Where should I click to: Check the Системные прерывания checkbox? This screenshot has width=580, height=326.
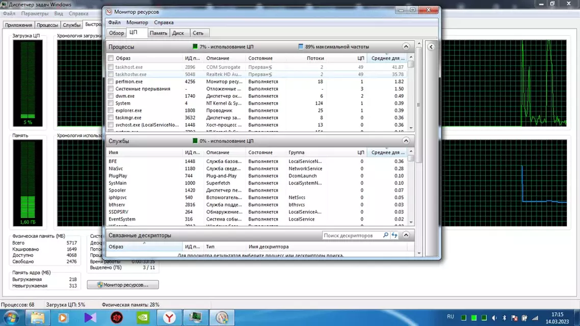pos(111,89)
